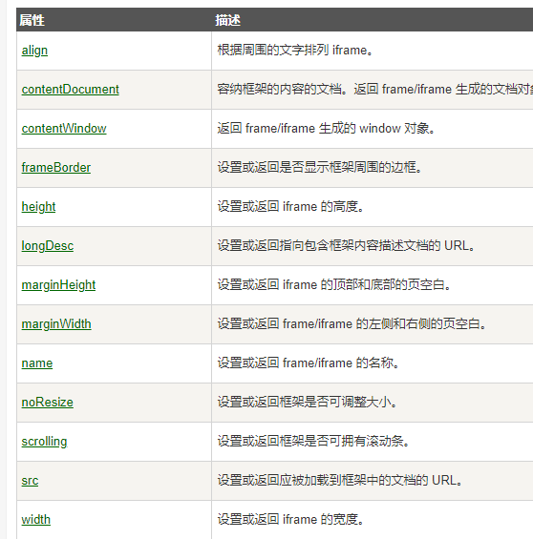This screenshot has height=539, width=533.
Task: Click the description text for align row
Action: [295, 51]
